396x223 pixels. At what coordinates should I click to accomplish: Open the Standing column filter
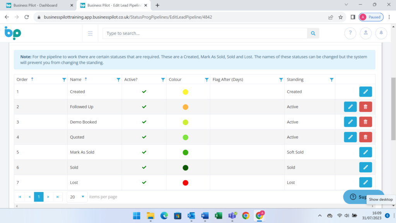pyautogui.click(x=331, y=80)
